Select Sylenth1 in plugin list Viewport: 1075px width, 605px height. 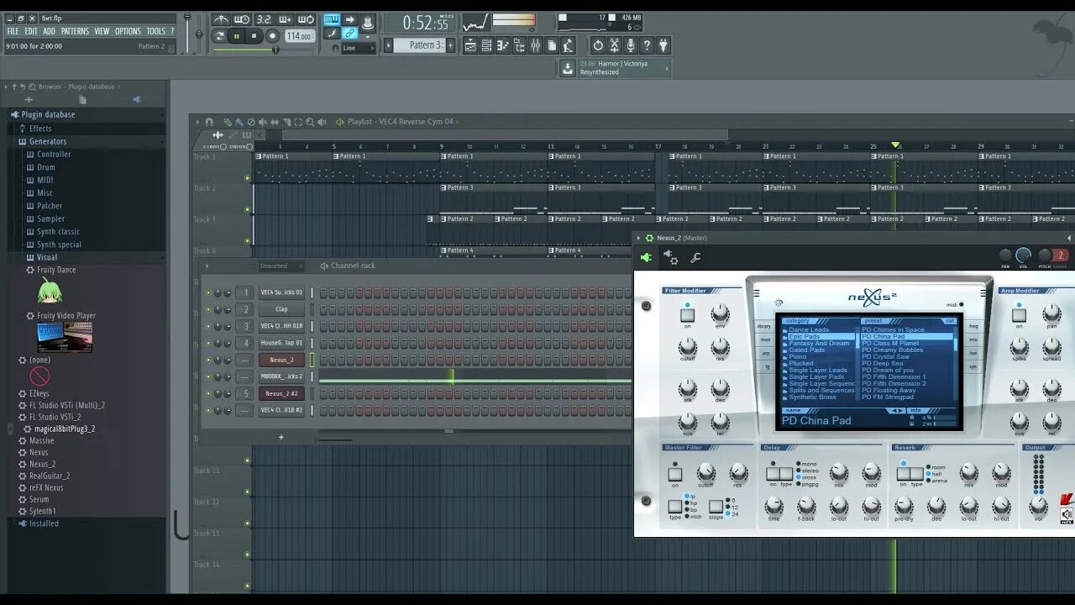point(43,511)
